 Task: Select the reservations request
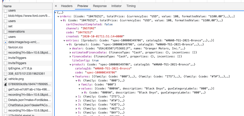tap(27, 32)
